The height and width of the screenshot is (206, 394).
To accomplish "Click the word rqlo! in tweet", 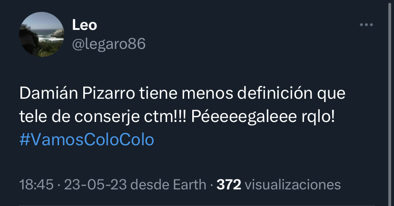I will point(318,117).
